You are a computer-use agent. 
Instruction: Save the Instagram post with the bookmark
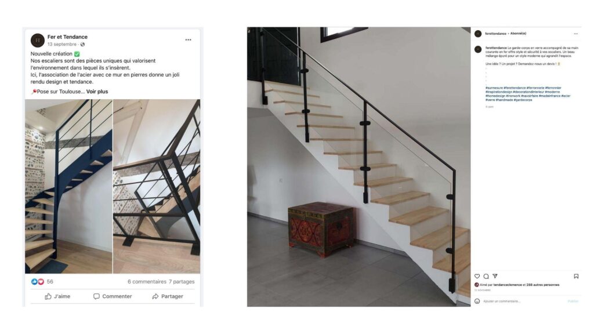[x=576, y=277]
